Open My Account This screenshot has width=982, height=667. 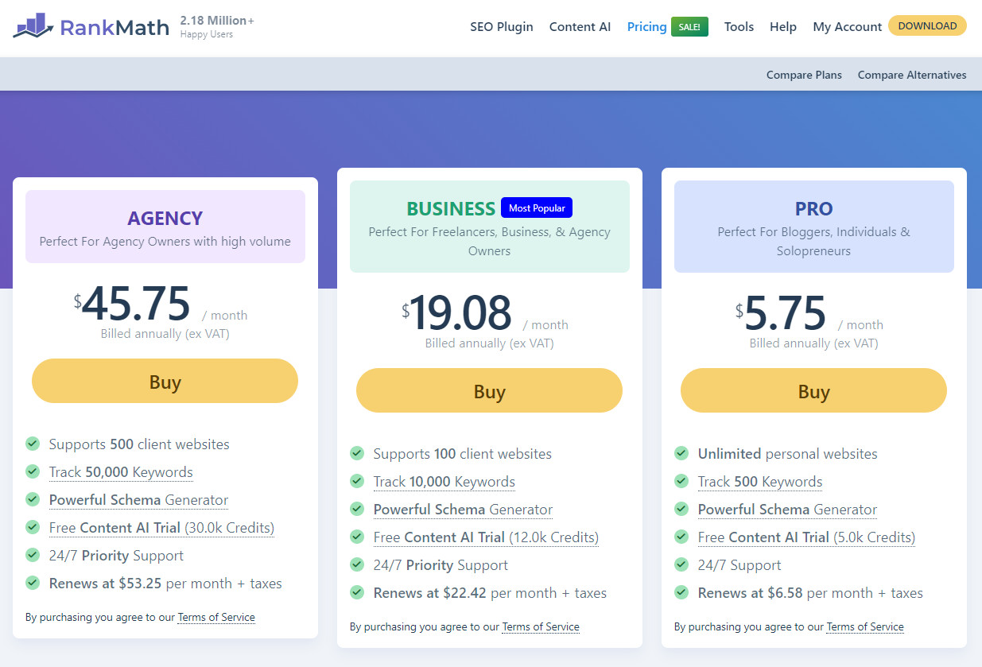(847, 26)
